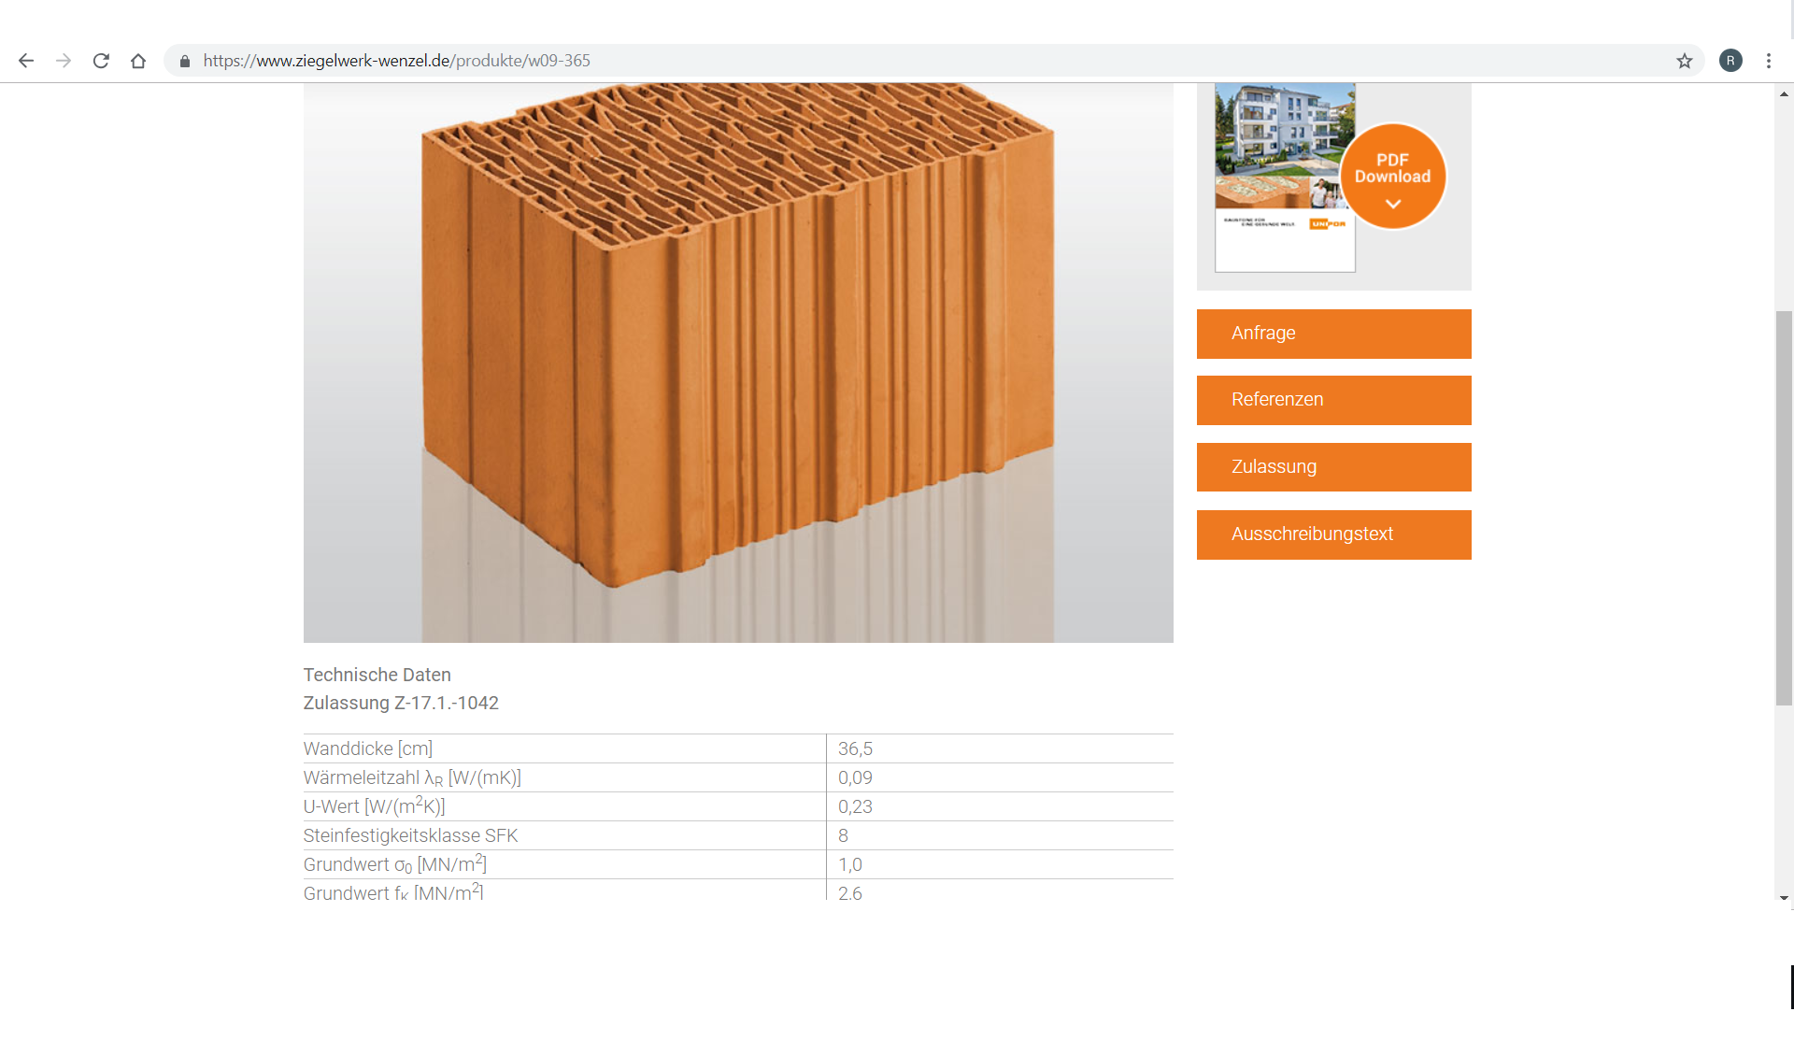The width and height of the screenshot is (1794, 1040).
Task: Open the Zulassung button
Action: [1333, 467]
